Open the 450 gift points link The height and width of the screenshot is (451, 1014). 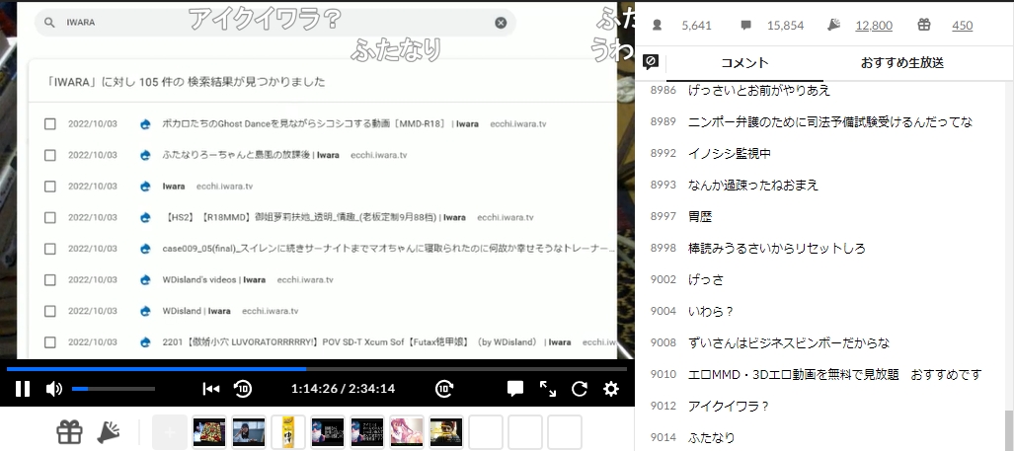[962, 26]
